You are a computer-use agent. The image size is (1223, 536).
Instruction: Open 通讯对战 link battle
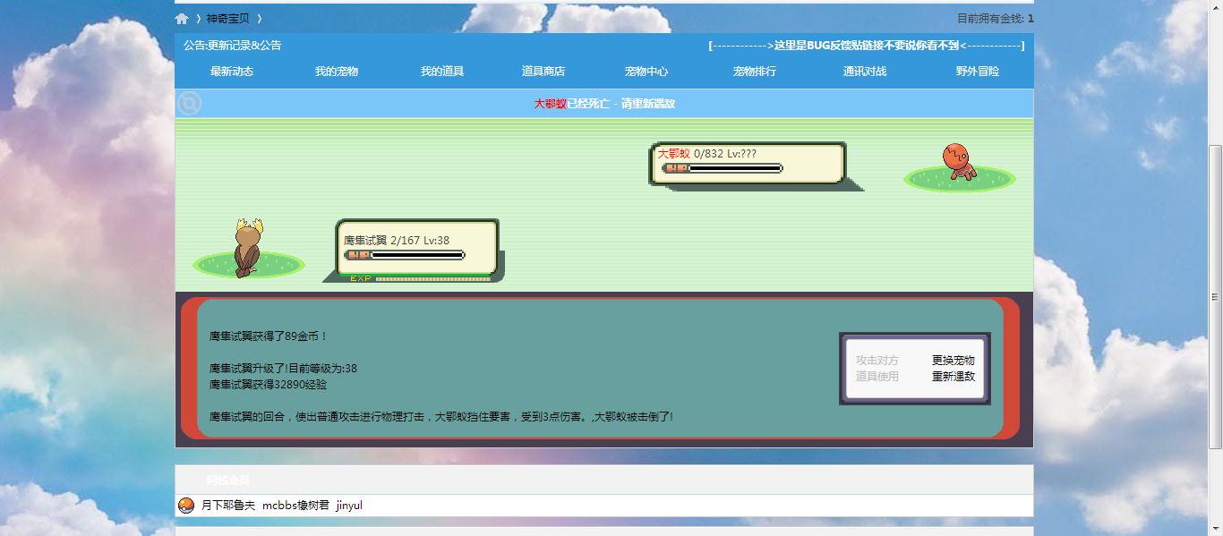click(865, 72)
